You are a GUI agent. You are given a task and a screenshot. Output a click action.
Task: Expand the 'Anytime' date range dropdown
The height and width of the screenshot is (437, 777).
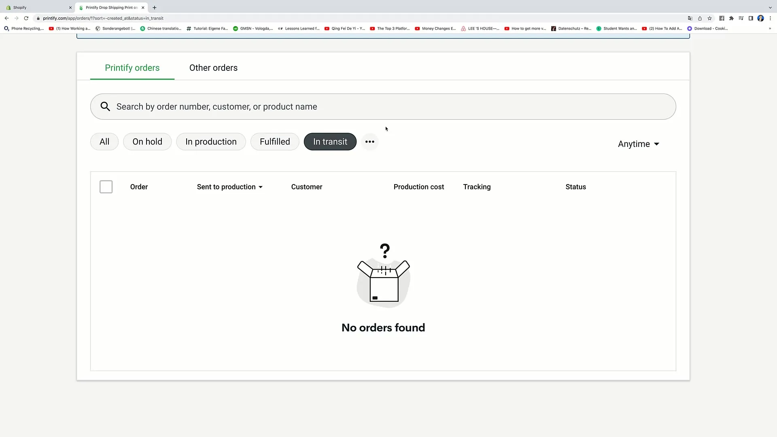point(638,144)
